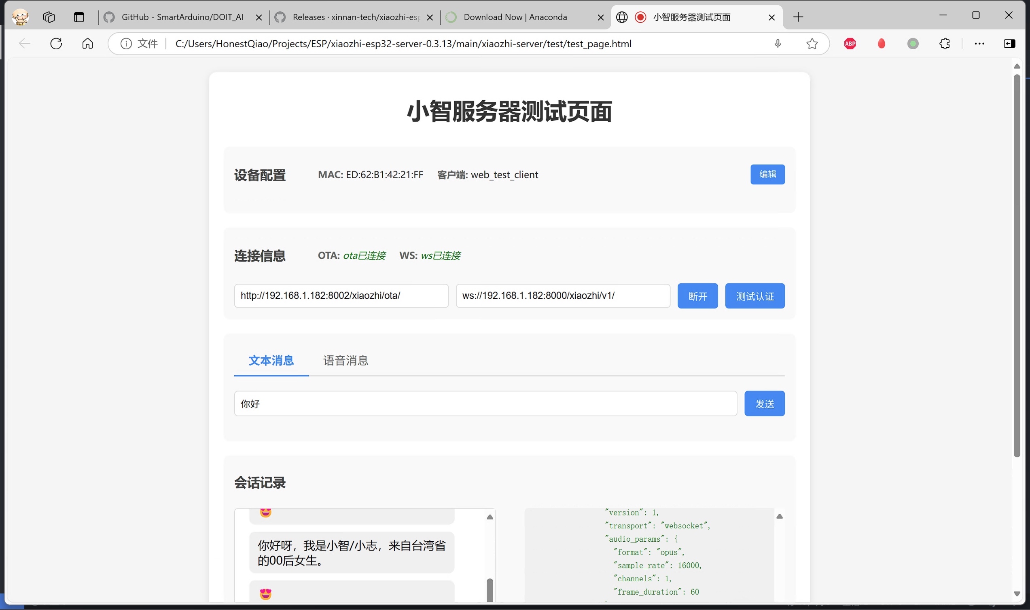Switch to the 语音消息 tab
1030x610 pixels.
tap(345, 361)
